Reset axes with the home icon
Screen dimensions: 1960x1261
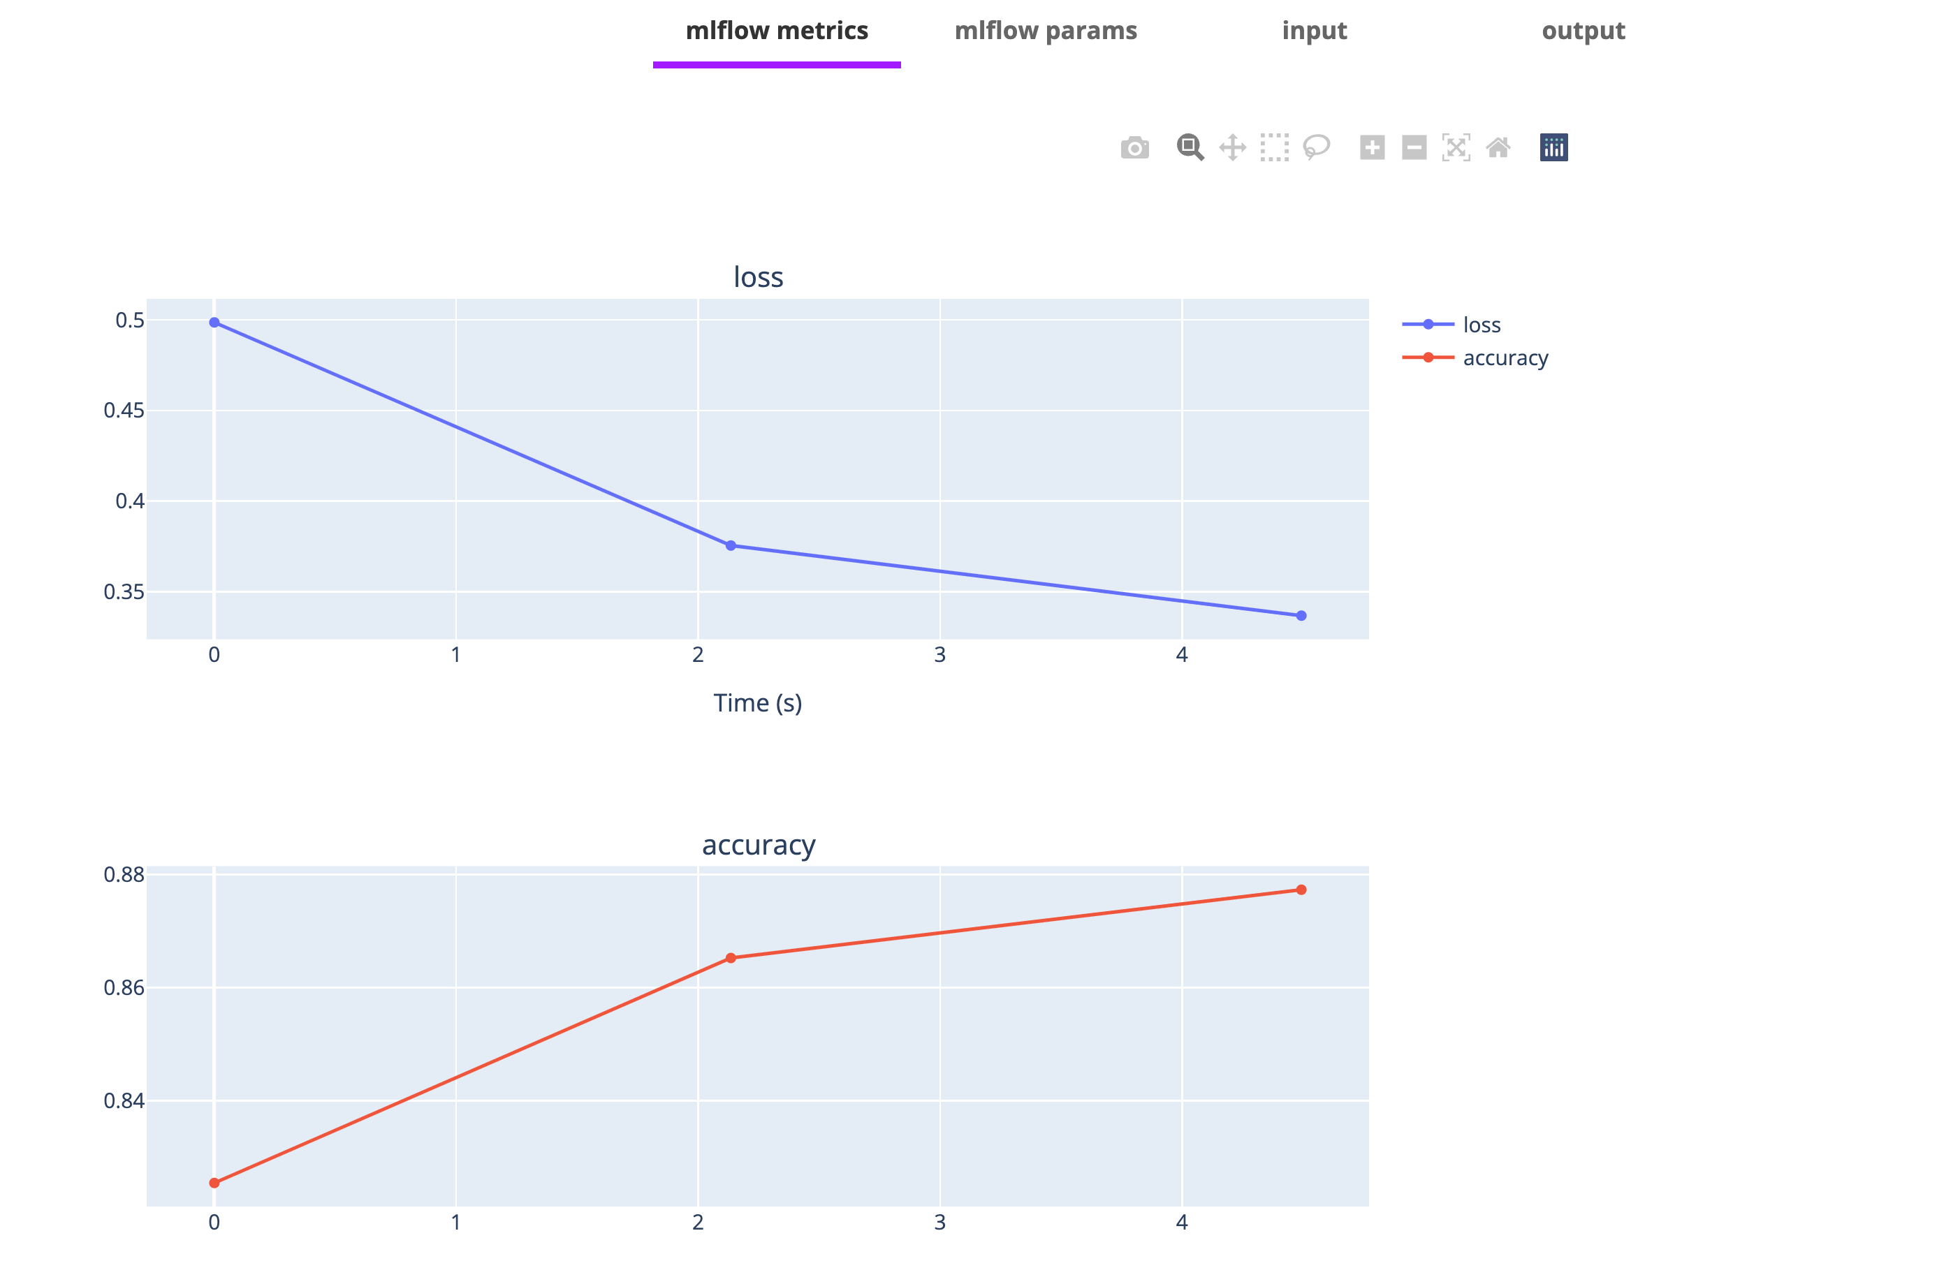[1498, 147]
